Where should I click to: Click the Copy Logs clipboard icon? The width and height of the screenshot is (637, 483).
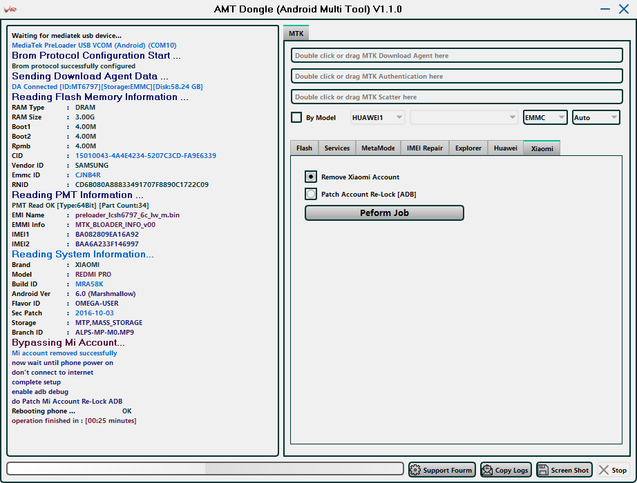click(x=486, y=470)
